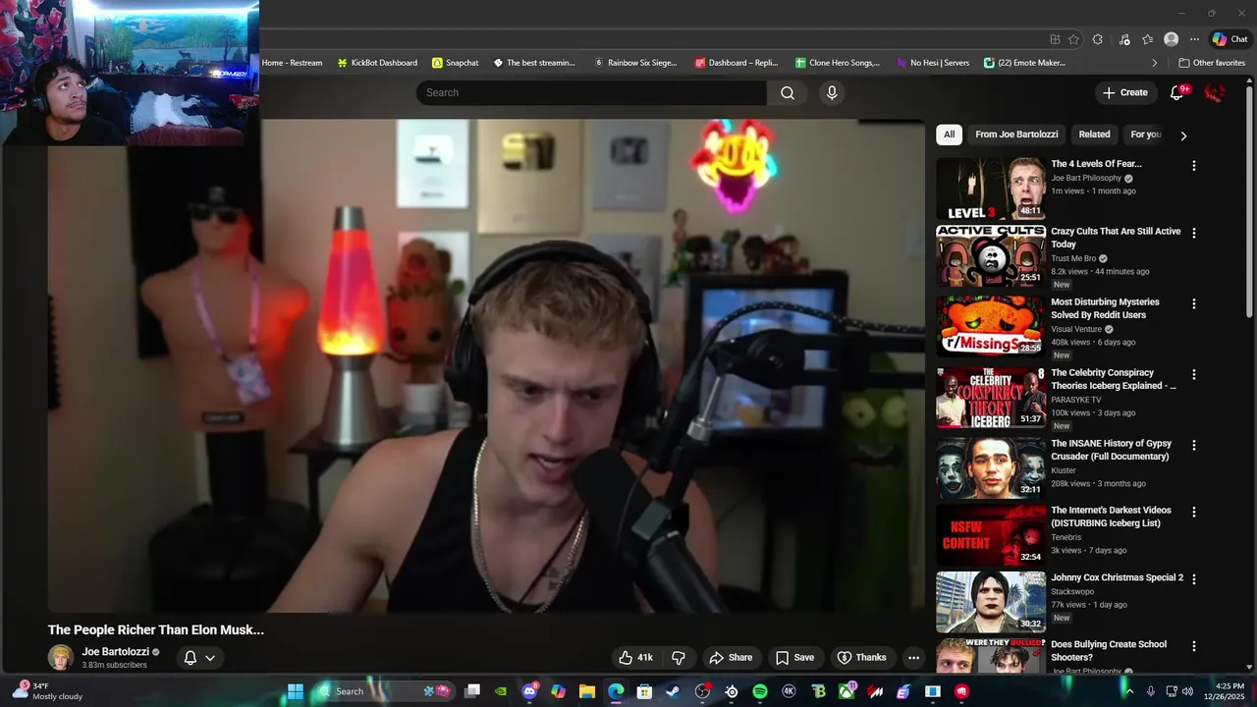Open the 'No Hesi | Servers' bookmark
The height and width of the screenshot is (707, 1257).
(x=933, y=63)
